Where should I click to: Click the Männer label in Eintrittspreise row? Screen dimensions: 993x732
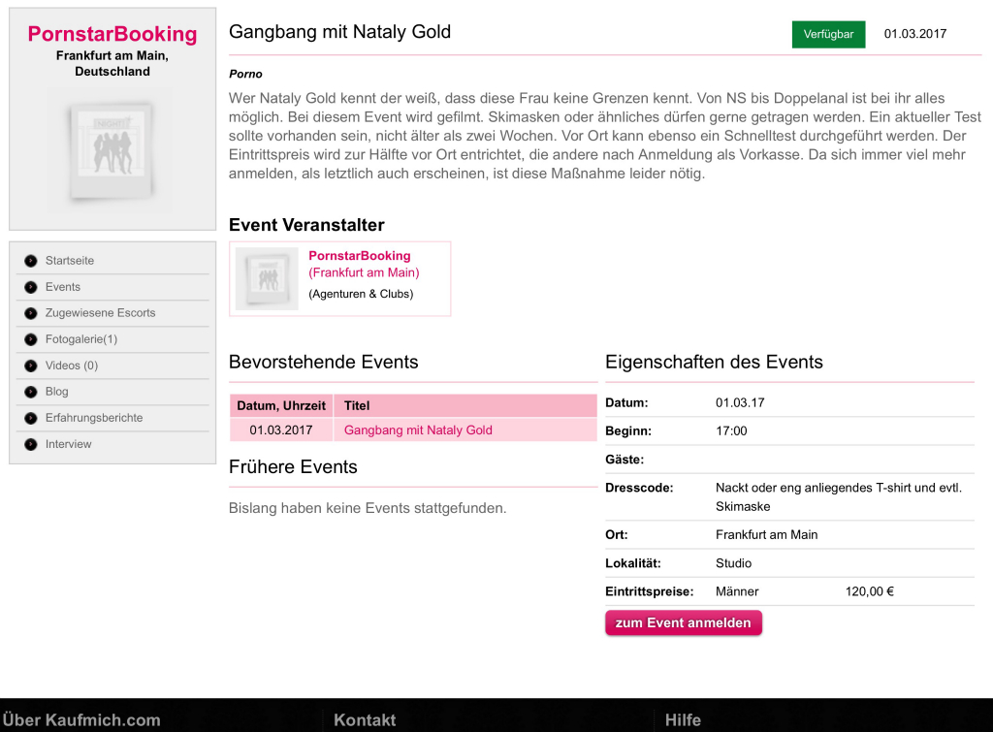[737, 591]
